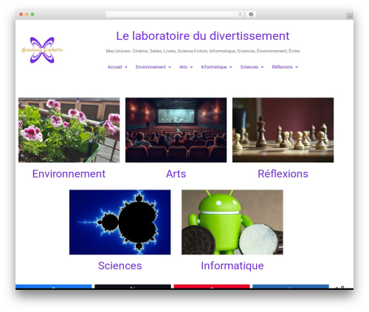The width and height of the screenshot is (369, 312).
Task: Open the Informatique nav menu item
Action: click(214, 67)
